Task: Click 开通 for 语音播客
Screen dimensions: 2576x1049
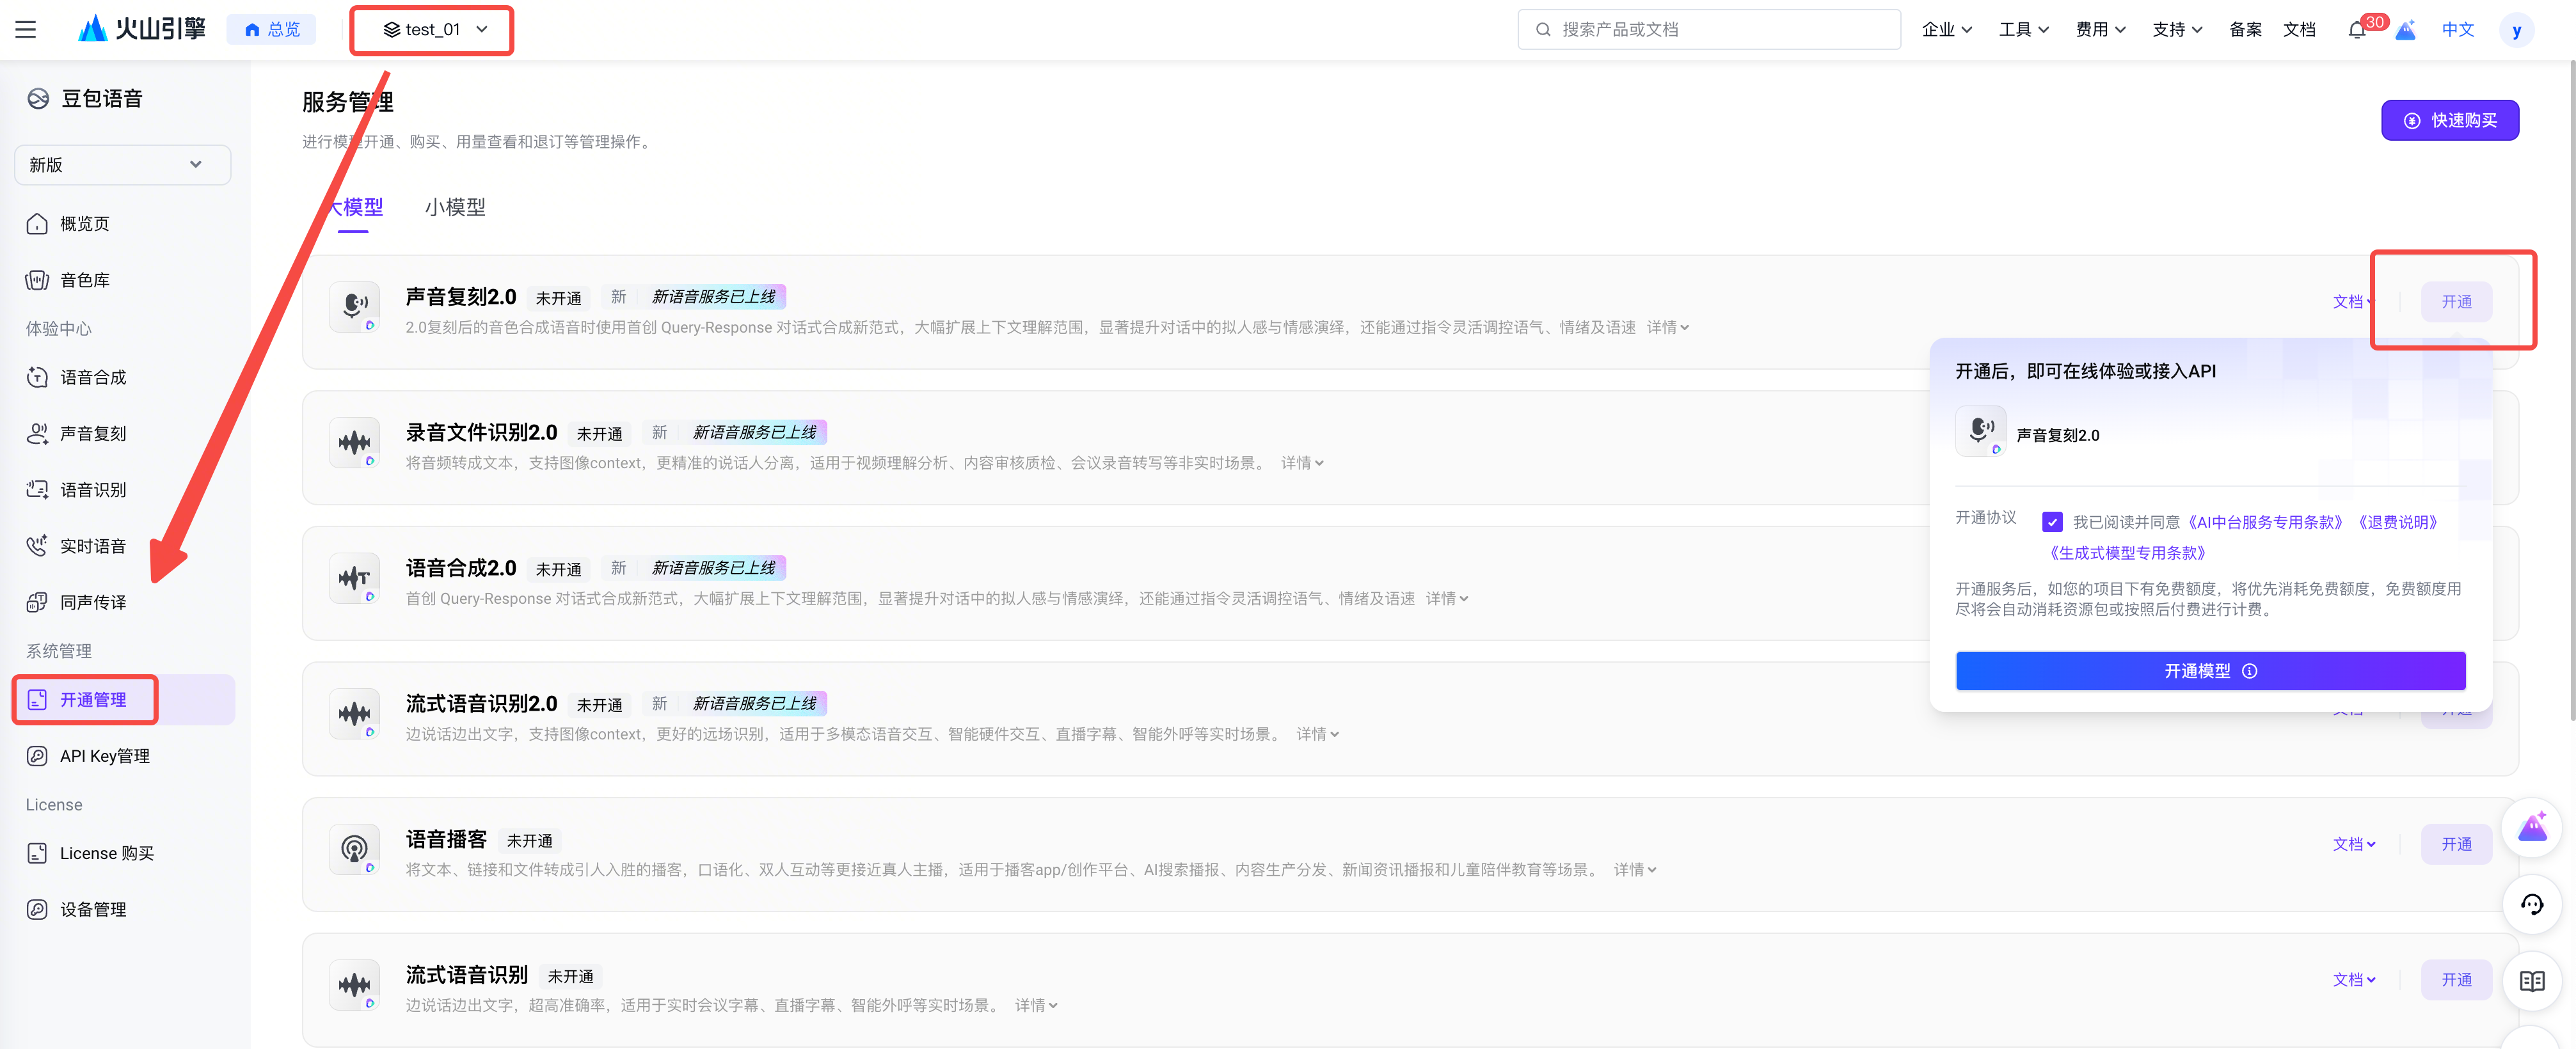Action: tap(2455, 844)
